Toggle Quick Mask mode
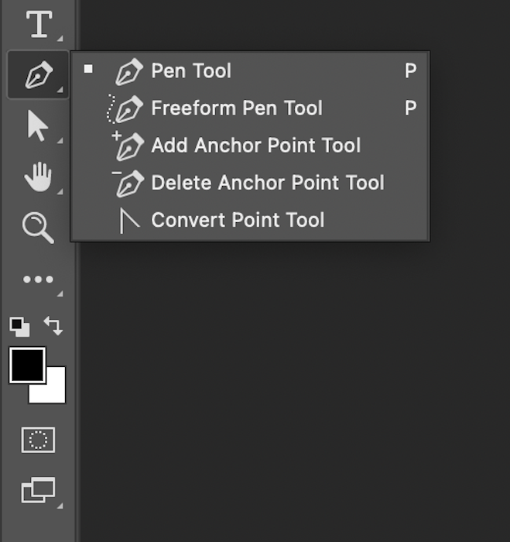 click(37, 441)
